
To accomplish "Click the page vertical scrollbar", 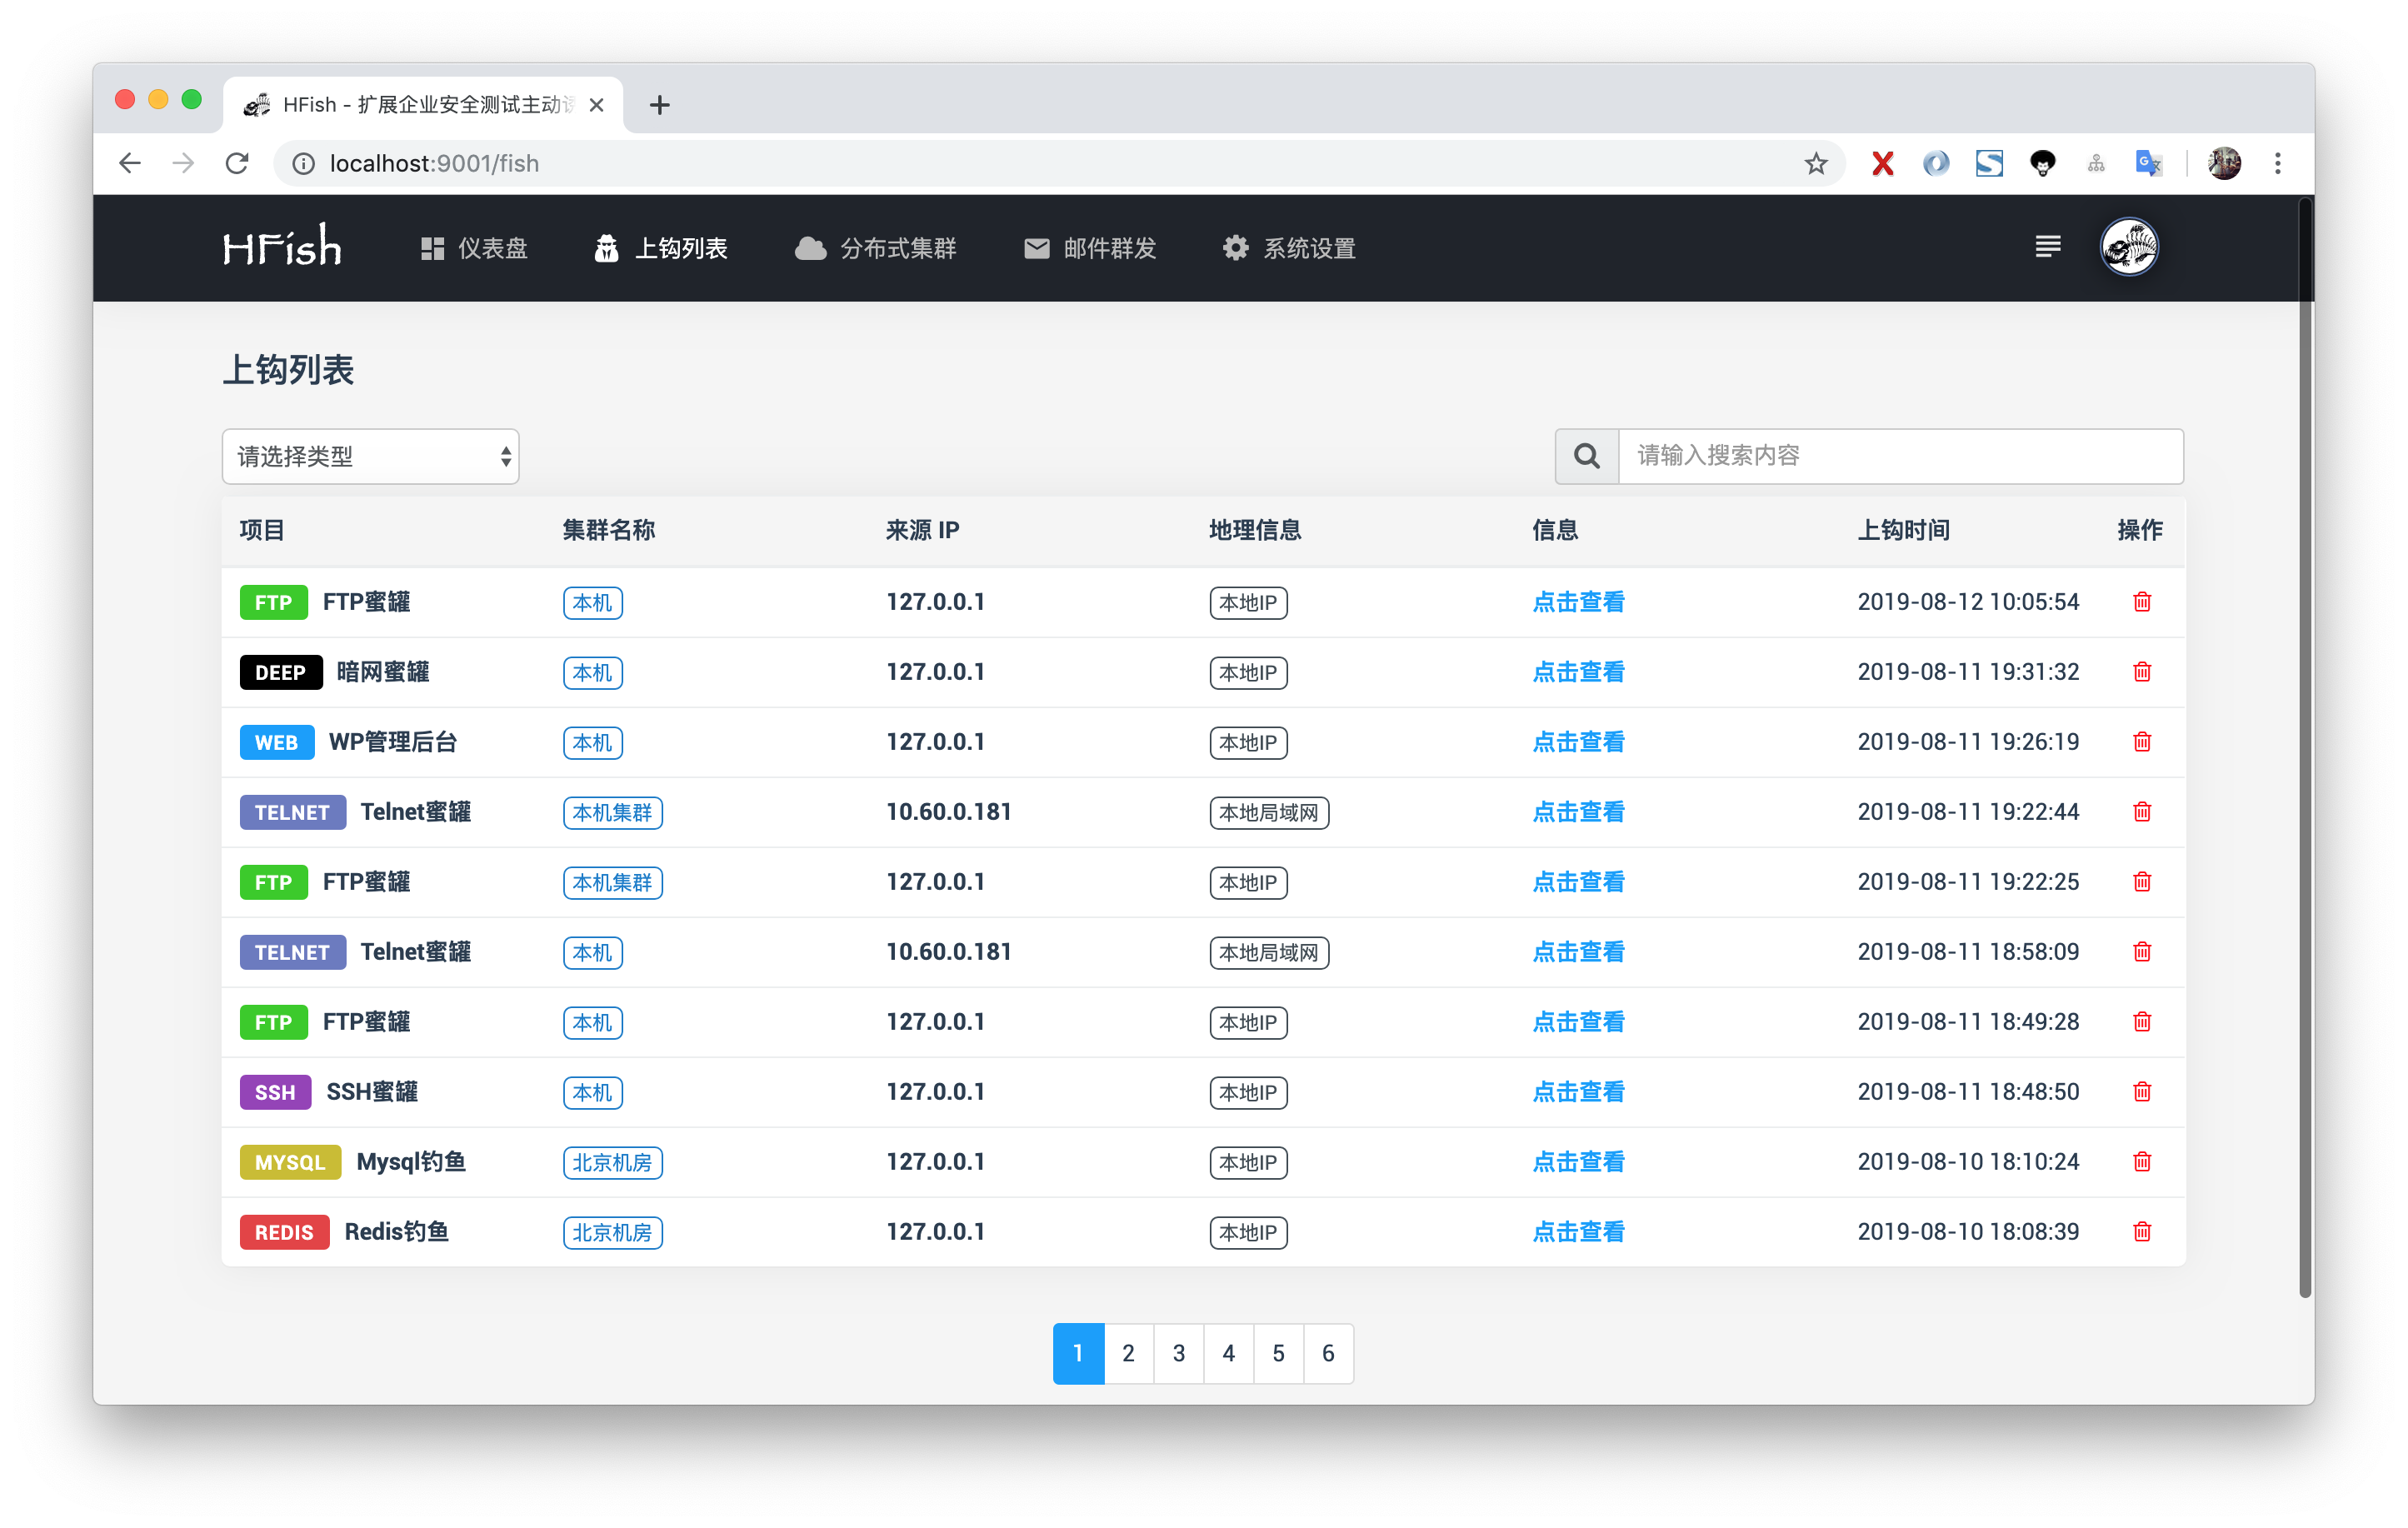I will 2304,750.
